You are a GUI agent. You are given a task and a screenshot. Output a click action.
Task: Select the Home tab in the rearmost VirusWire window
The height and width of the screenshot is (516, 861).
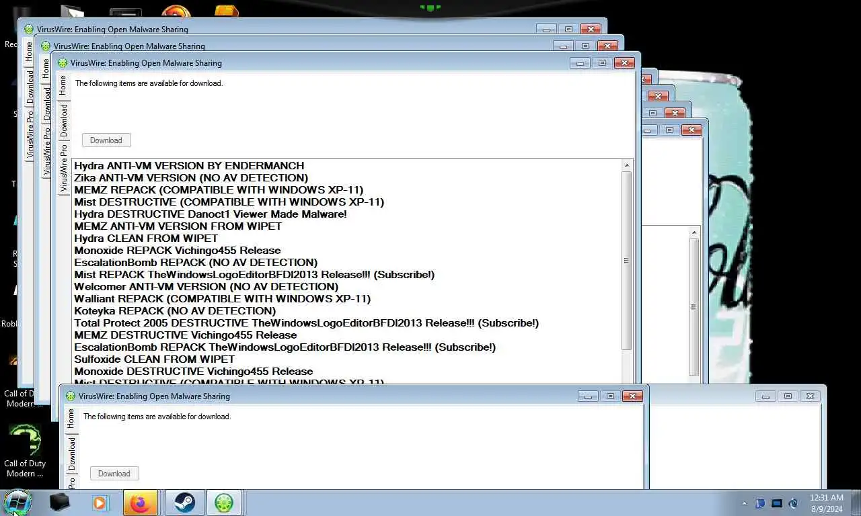coord(29,53)
